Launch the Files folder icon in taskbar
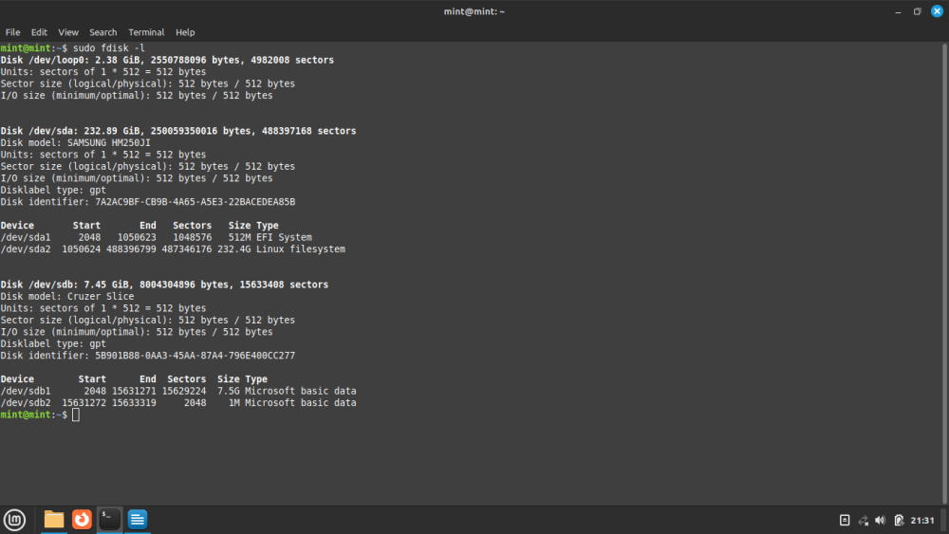This screenshot has width=949, height=534. point(54,520)
